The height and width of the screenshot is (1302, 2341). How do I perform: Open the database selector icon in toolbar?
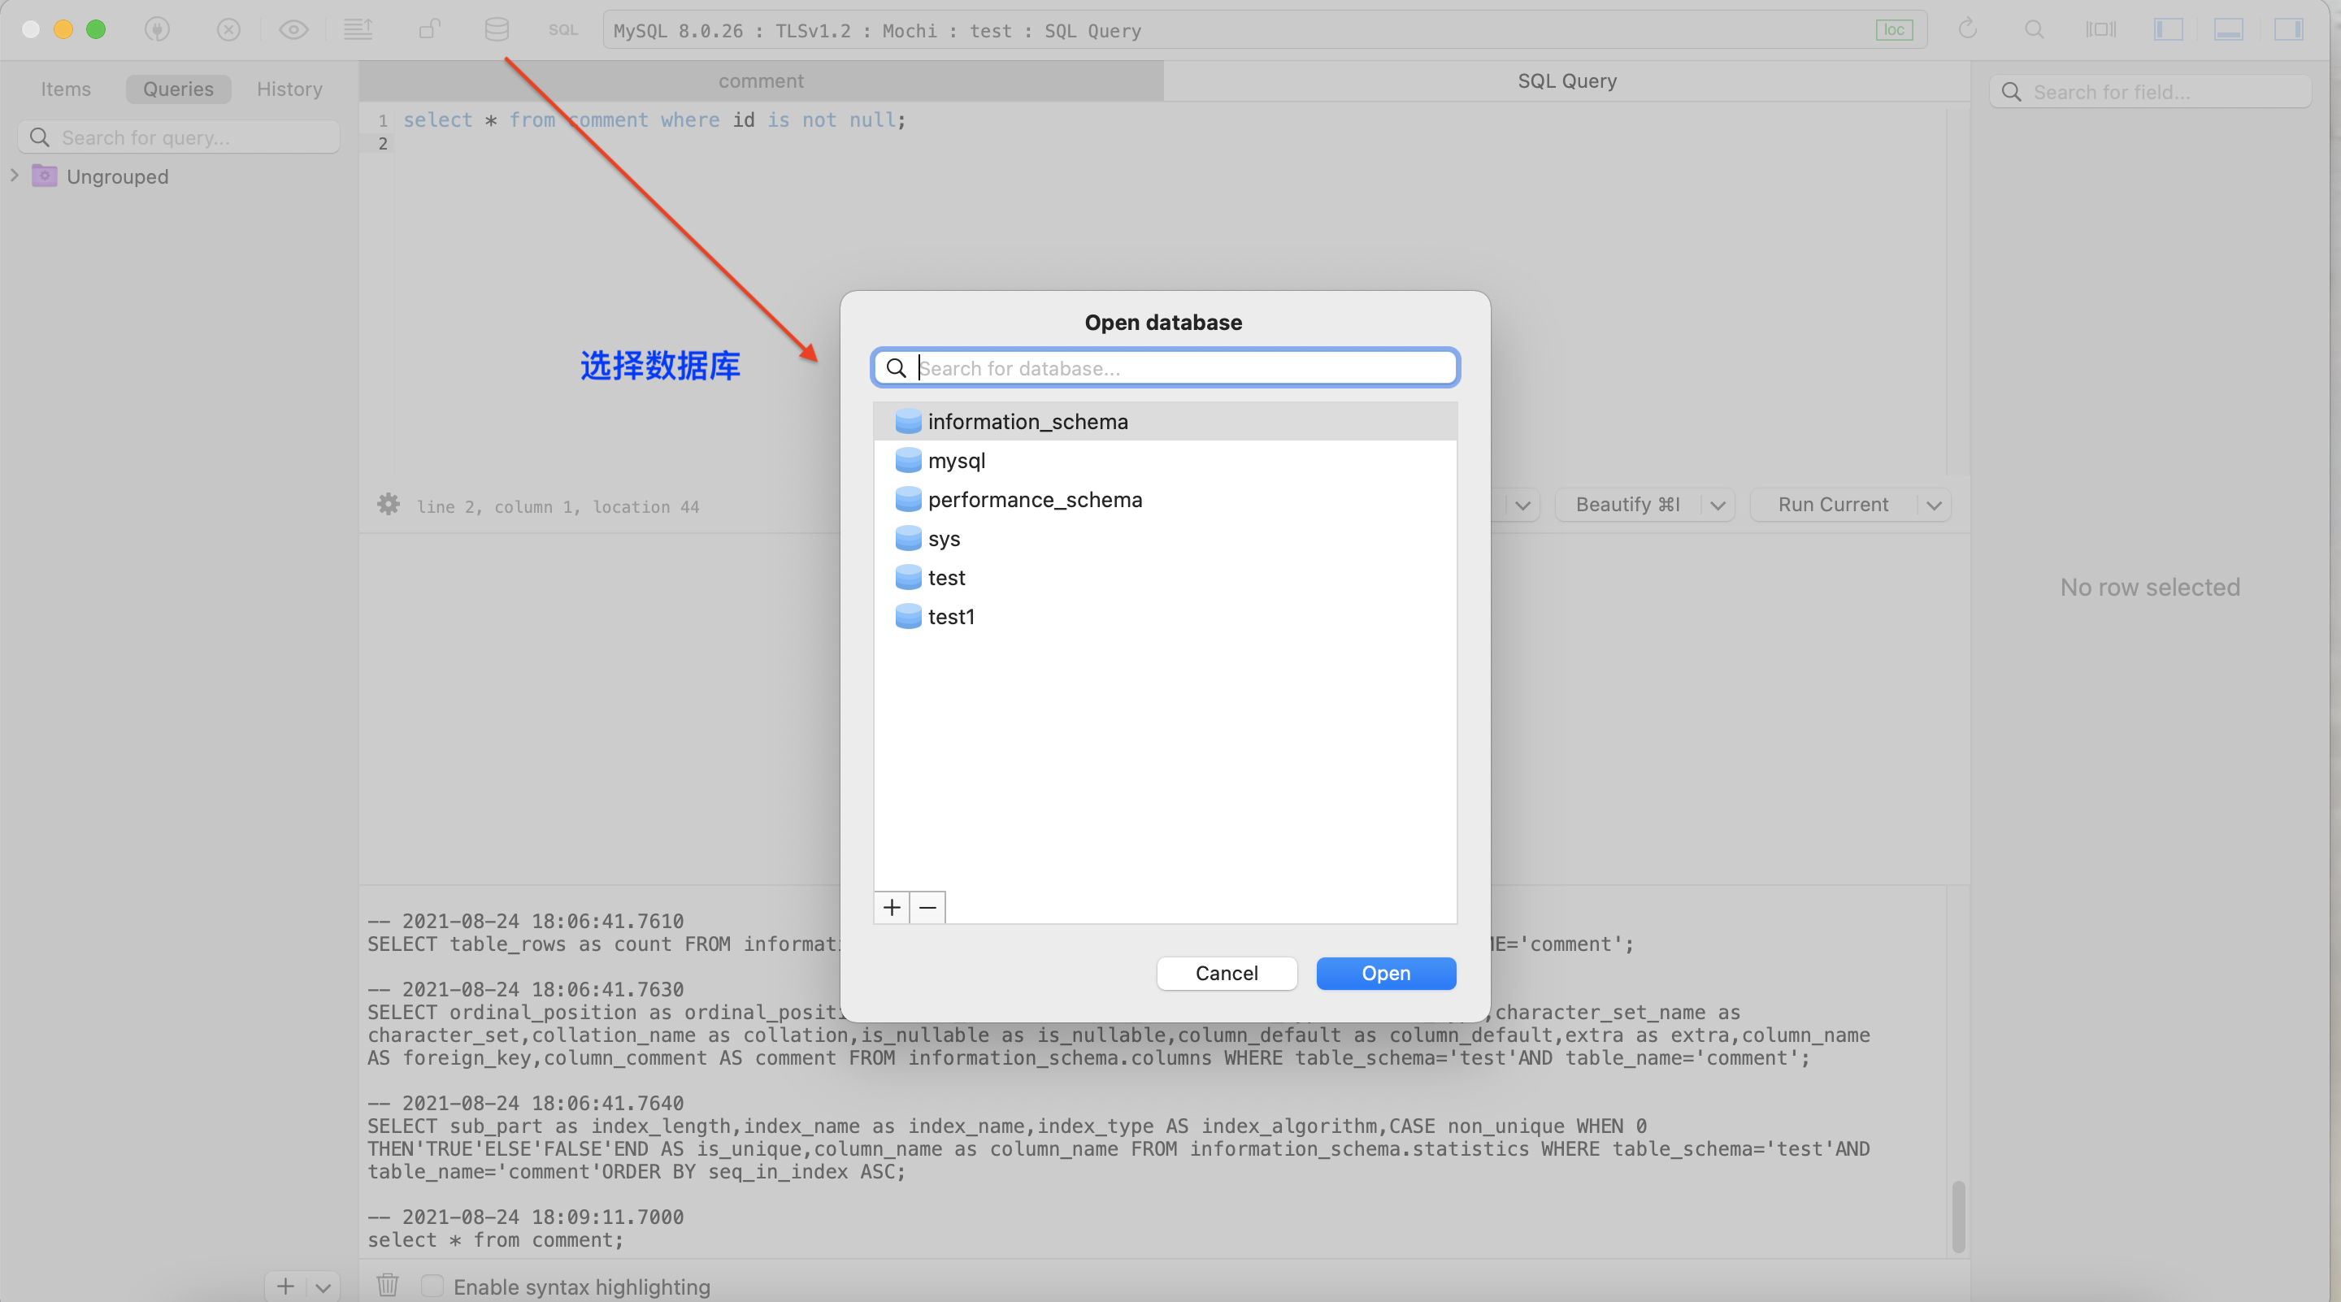click(496, 29)
